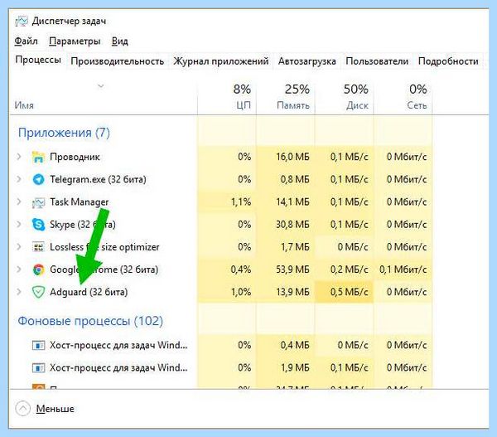Click the sort chevron above Имя column
The image size is (497, 437).
101,86
